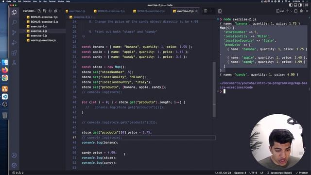Screen dimensions: 311x175
Task: Open the Terminal menu
Action: 52,1
